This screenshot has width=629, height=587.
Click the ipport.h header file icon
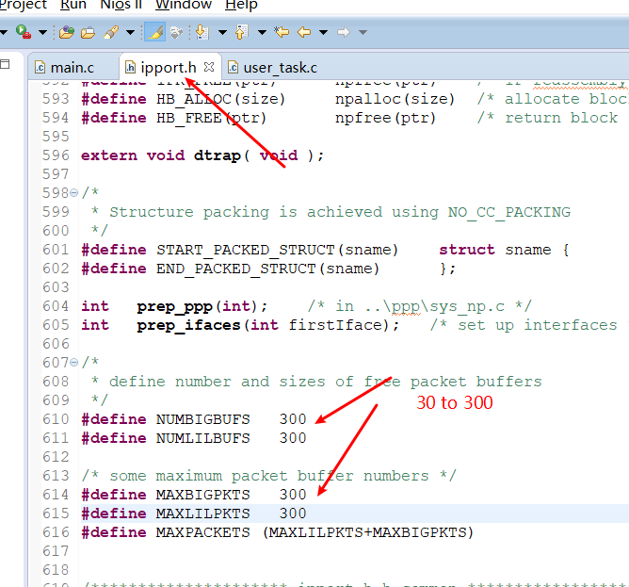[130, 67]
